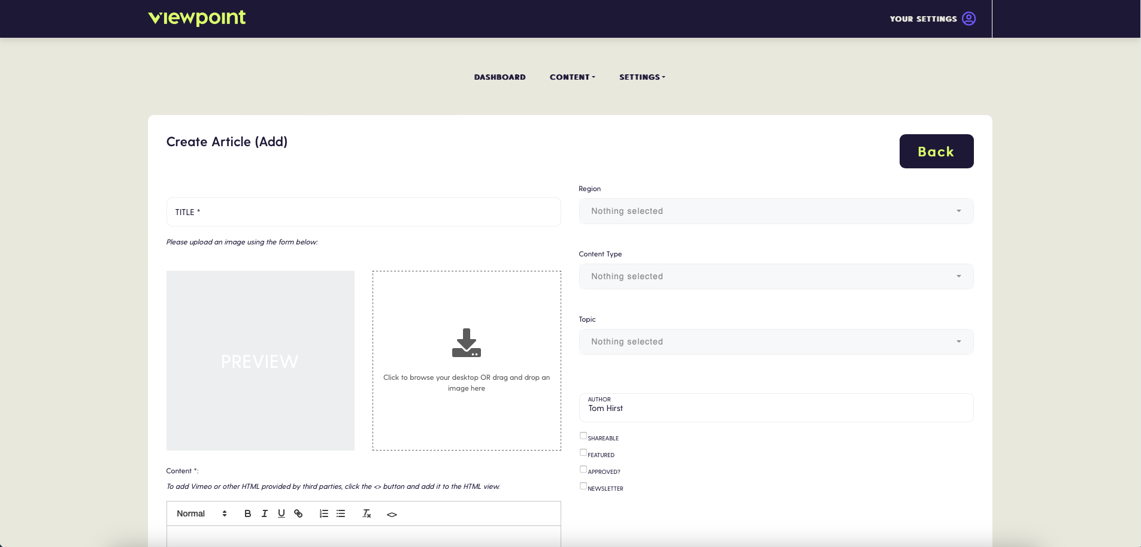
Task: Open the Region dropdown
Action: click(776, 211)
